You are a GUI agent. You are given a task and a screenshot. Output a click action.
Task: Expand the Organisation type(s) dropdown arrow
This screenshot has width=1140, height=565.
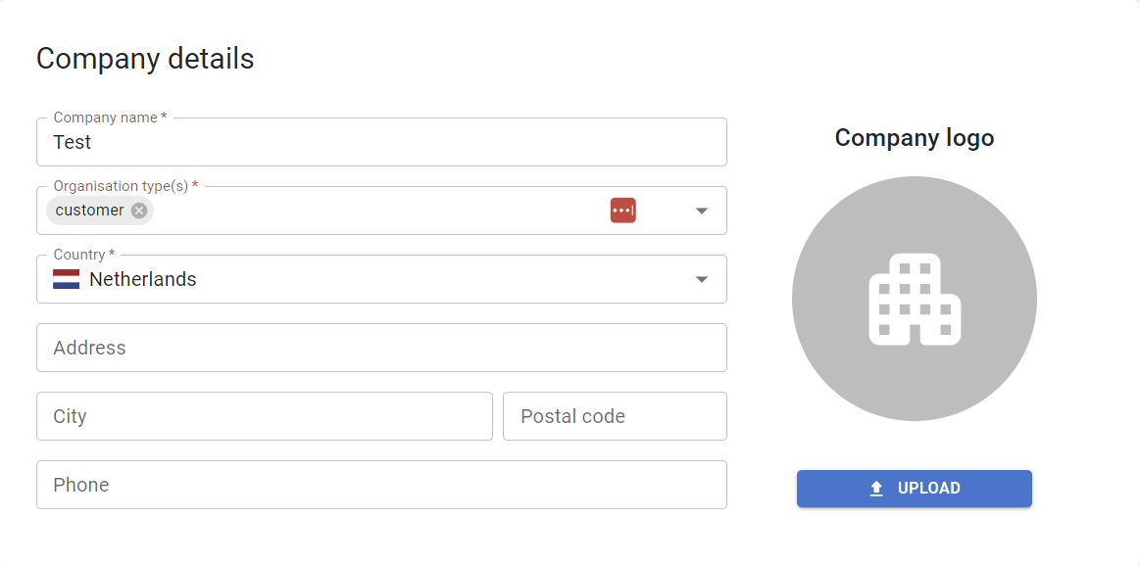point(702,211)
